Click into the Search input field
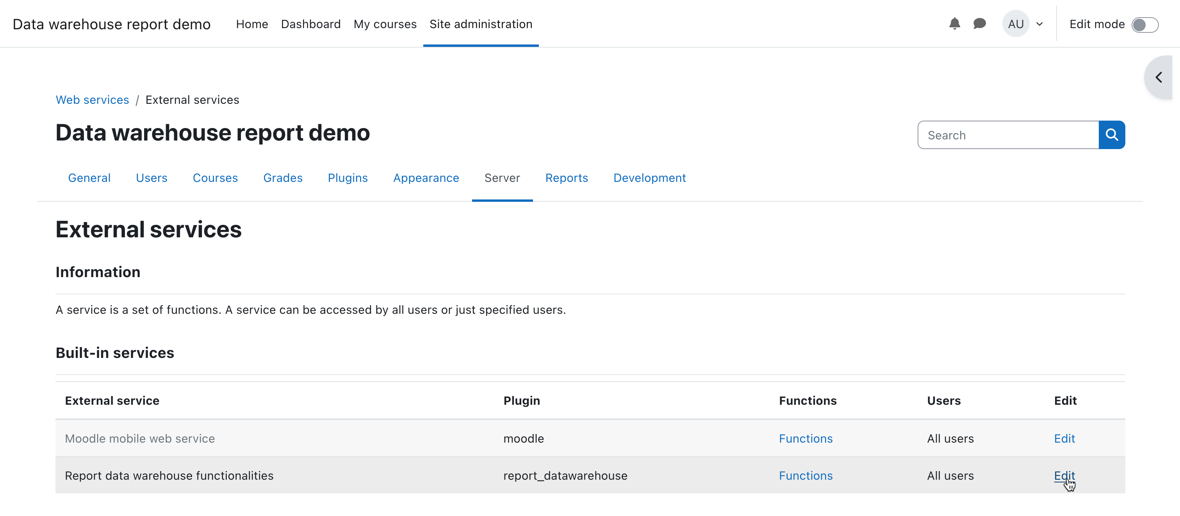This screenshot has height=516, width=1180. pyautogui.click(x=1008, y=135)
